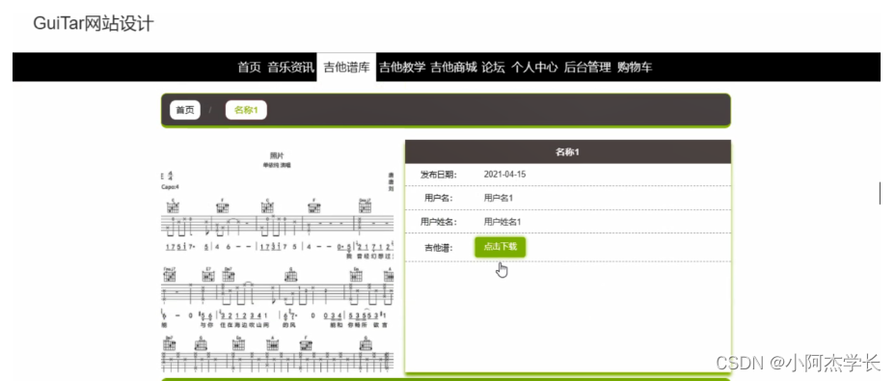Open the 吉他教学 menu item
This screenshot has height=381, width=896.
(402, 68)
